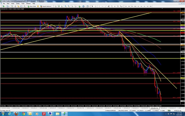
Task: Expand the Periods dropdown arrow
Action: pyautogui.click(x=85, y=7)
